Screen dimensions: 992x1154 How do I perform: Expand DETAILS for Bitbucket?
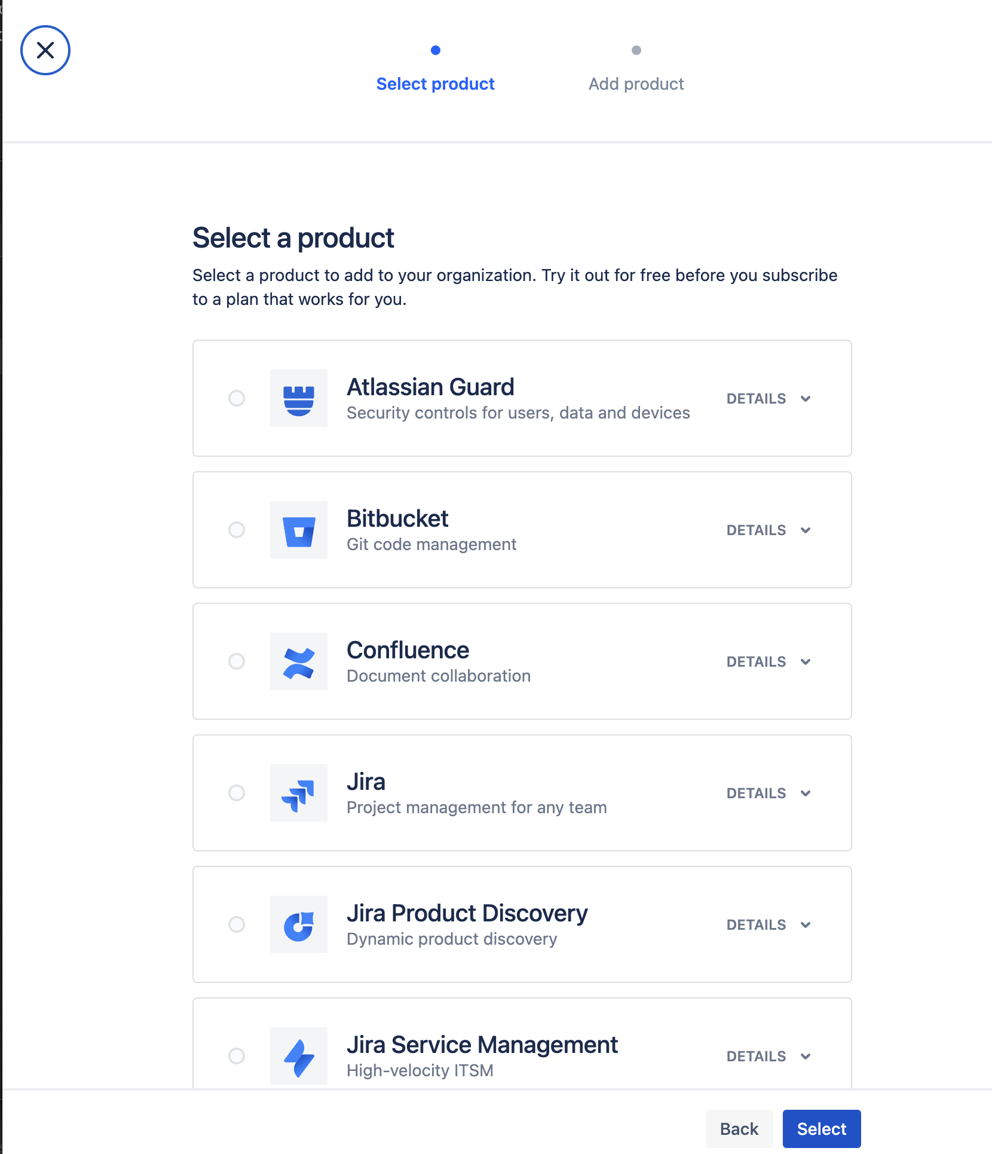point(769,530)
